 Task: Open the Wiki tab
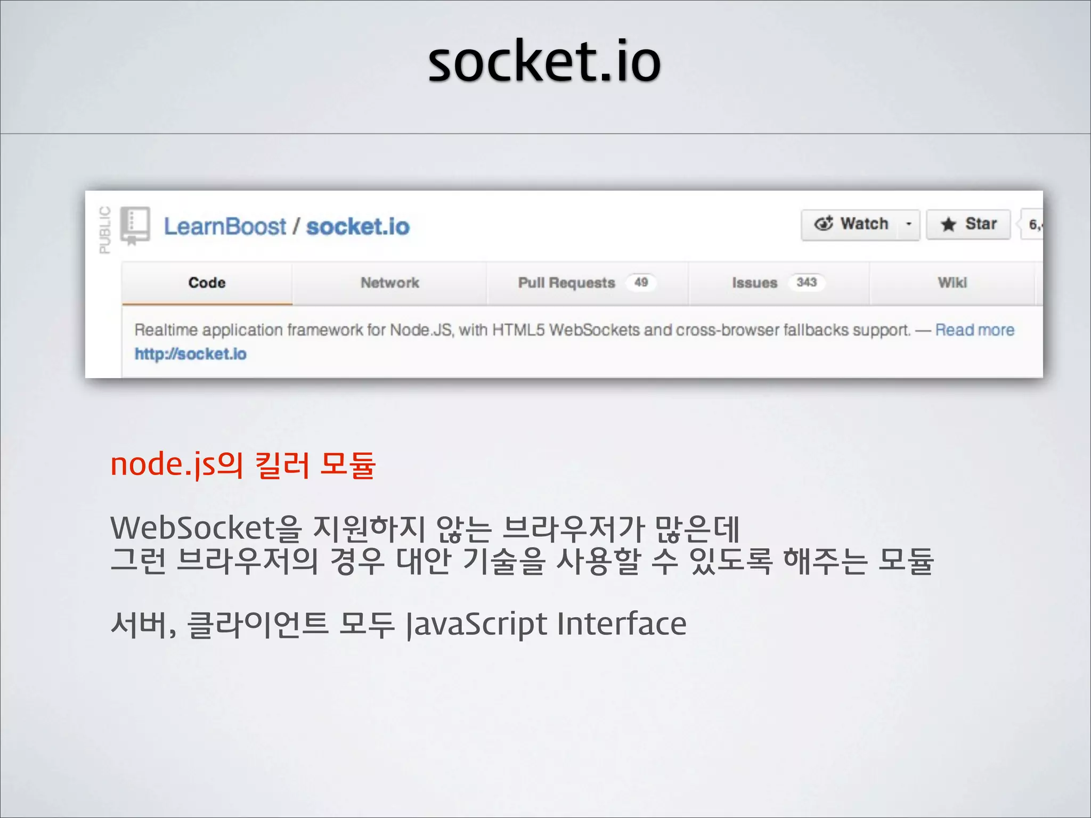952,283
